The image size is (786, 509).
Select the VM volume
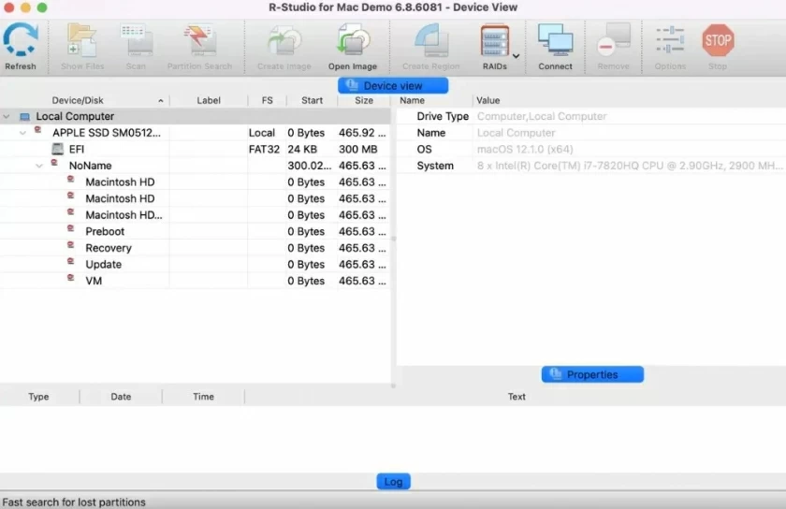195,281
